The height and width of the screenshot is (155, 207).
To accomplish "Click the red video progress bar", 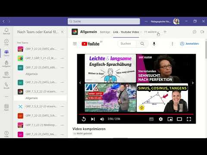I will tap(136, 114).
